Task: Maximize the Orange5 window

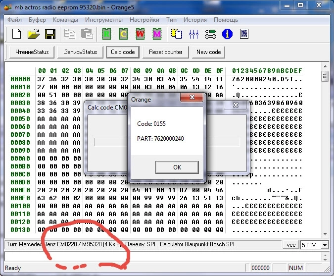Action: (300, 5)
